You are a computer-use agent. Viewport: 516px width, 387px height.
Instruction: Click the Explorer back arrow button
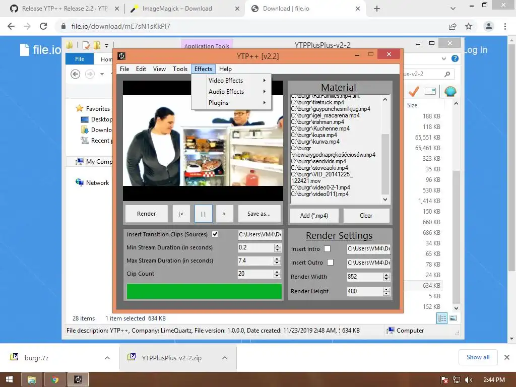pyautogui.click(x=76, y=74)
